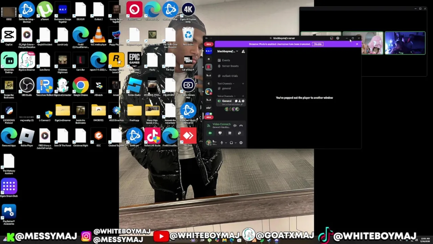
Task: Select Roblox Studio desktop icon
Action: [134, 87]
